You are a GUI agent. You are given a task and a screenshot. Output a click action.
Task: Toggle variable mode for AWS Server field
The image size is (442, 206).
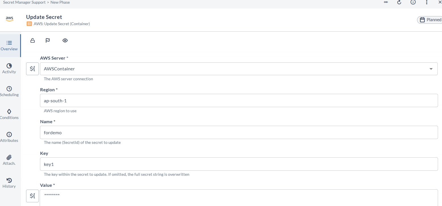[32, 69]
